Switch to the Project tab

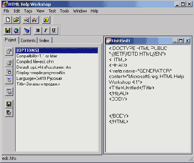pyautogui.click(x=11, y=40)
